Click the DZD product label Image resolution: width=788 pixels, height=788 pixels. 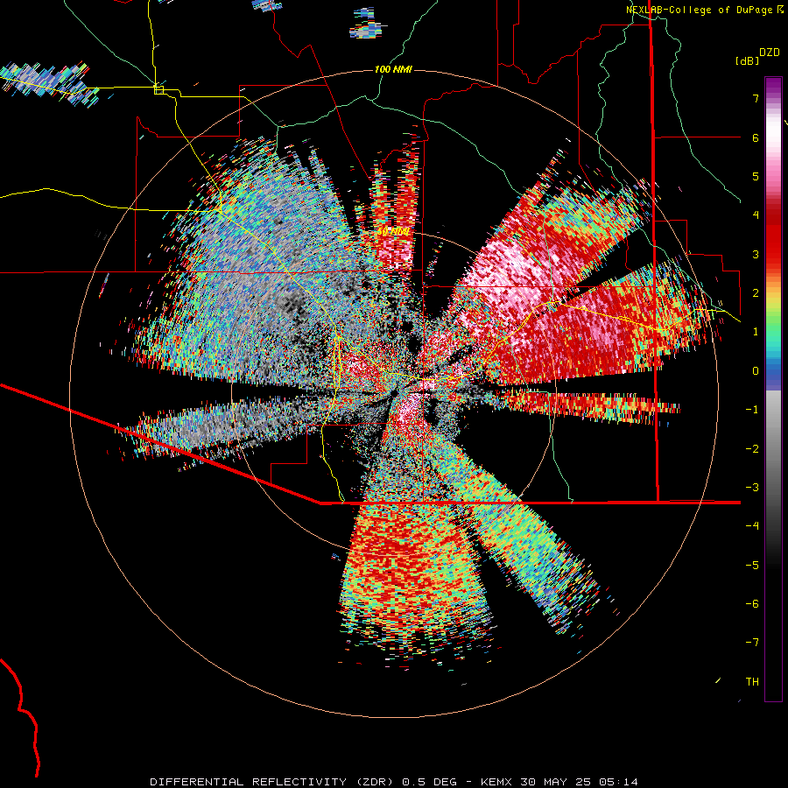tap(770, 53)
